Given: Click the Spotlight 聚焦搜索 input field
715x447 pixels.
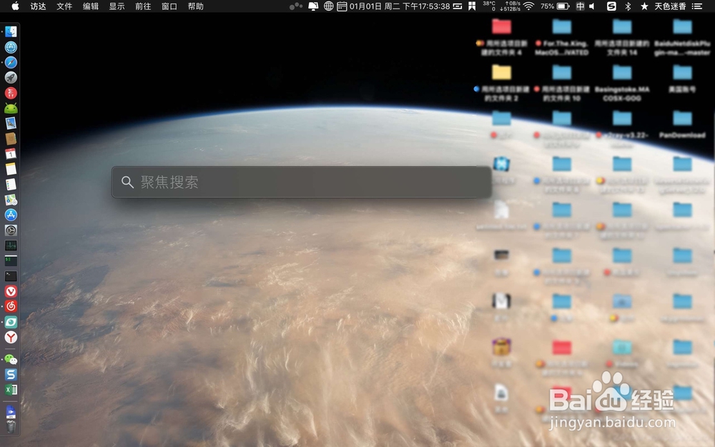Looking at the screenshot, I should point(302,182).
